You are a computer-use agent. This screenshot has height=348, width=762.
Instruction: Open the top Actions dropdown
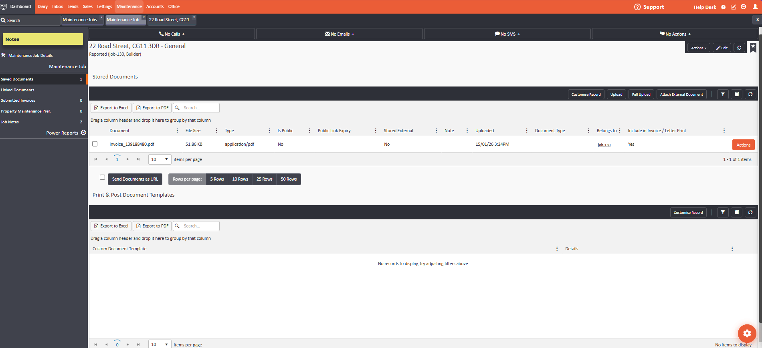click(x=698, y=48)
